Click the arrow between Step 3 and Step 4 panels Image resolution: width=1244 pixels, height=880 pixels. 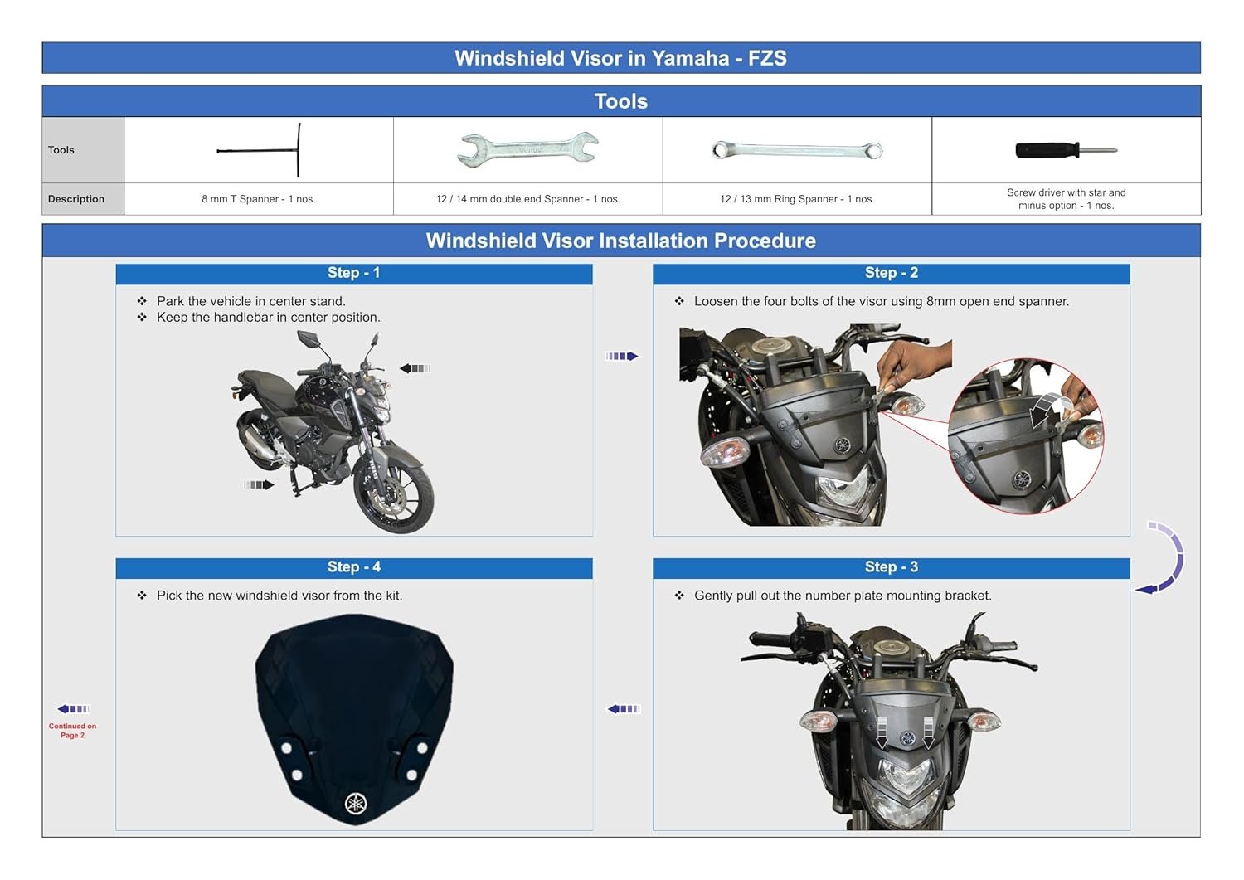click(624, 709)
